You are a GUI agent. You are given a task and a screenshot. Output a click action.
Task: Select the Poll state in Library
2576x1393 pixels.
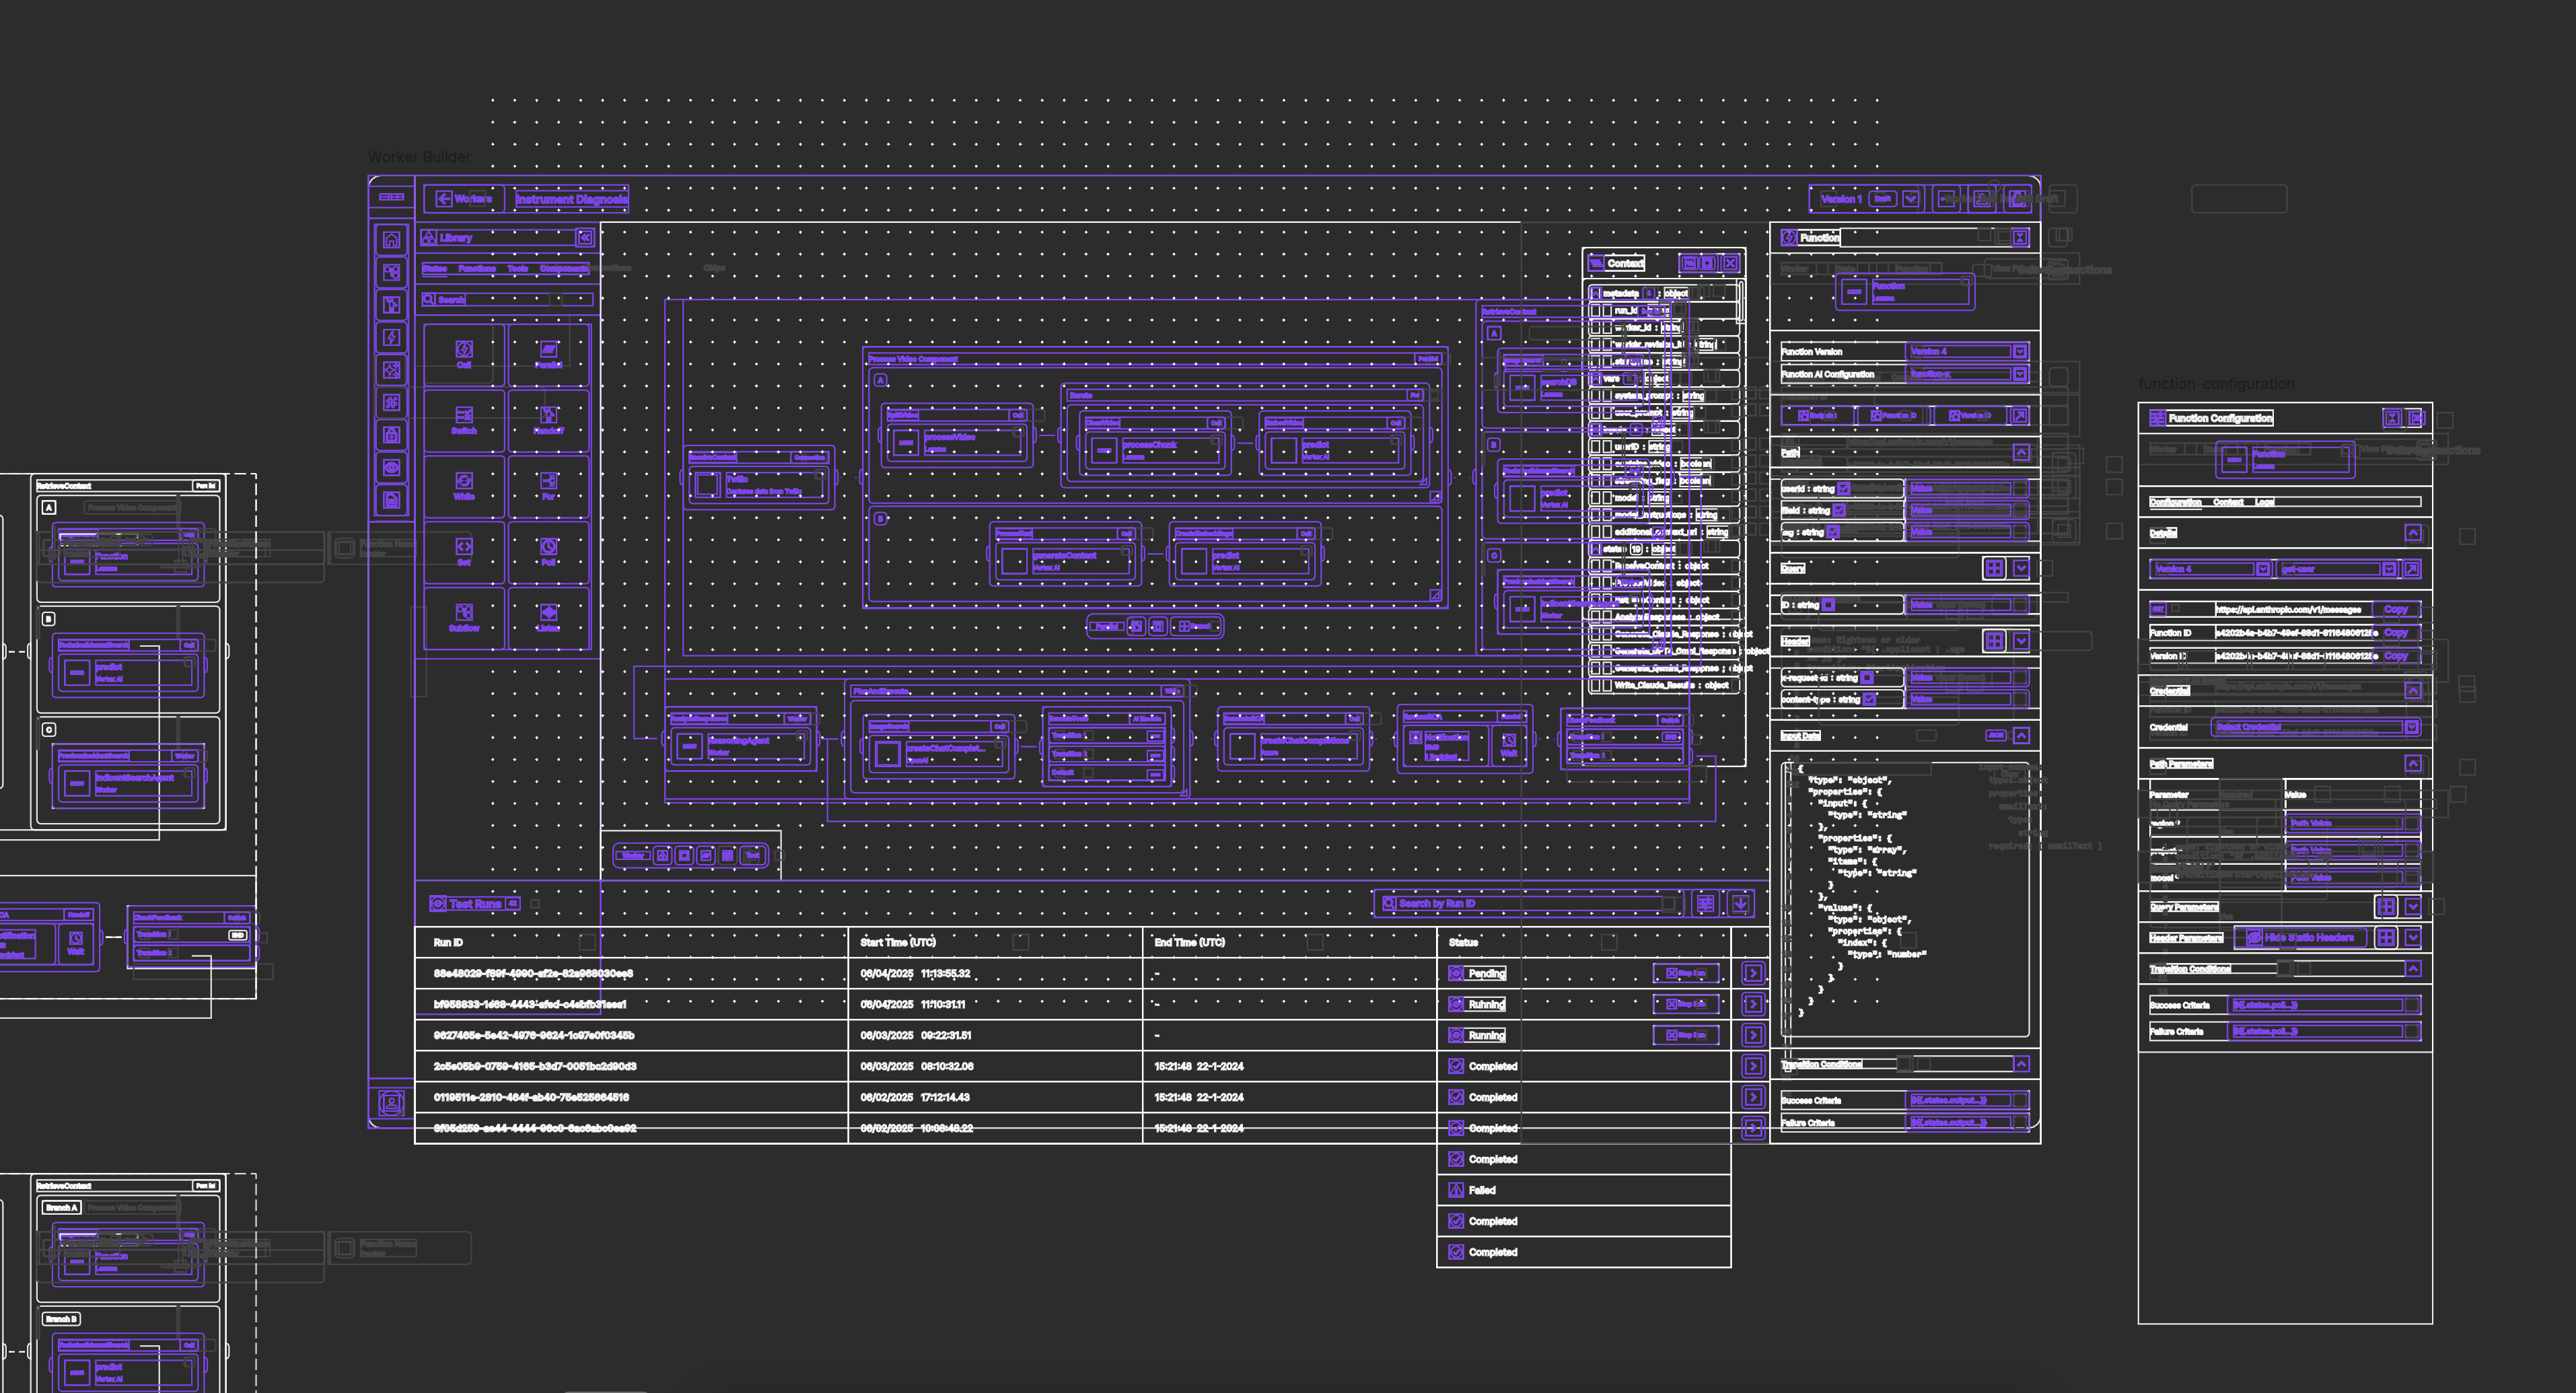548,552
